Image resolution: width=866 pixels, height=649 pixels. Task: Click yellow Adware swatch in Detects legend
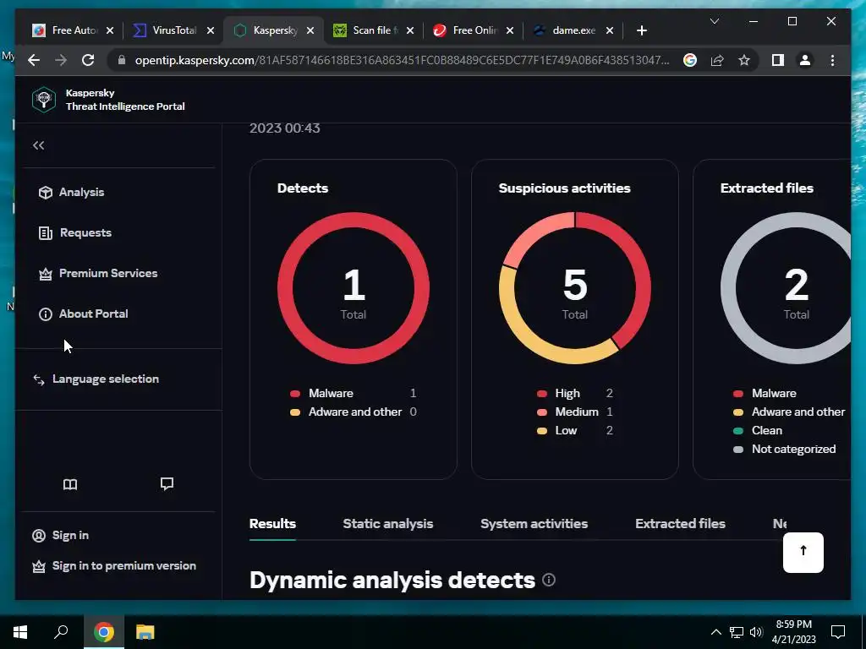pos(295,412)
